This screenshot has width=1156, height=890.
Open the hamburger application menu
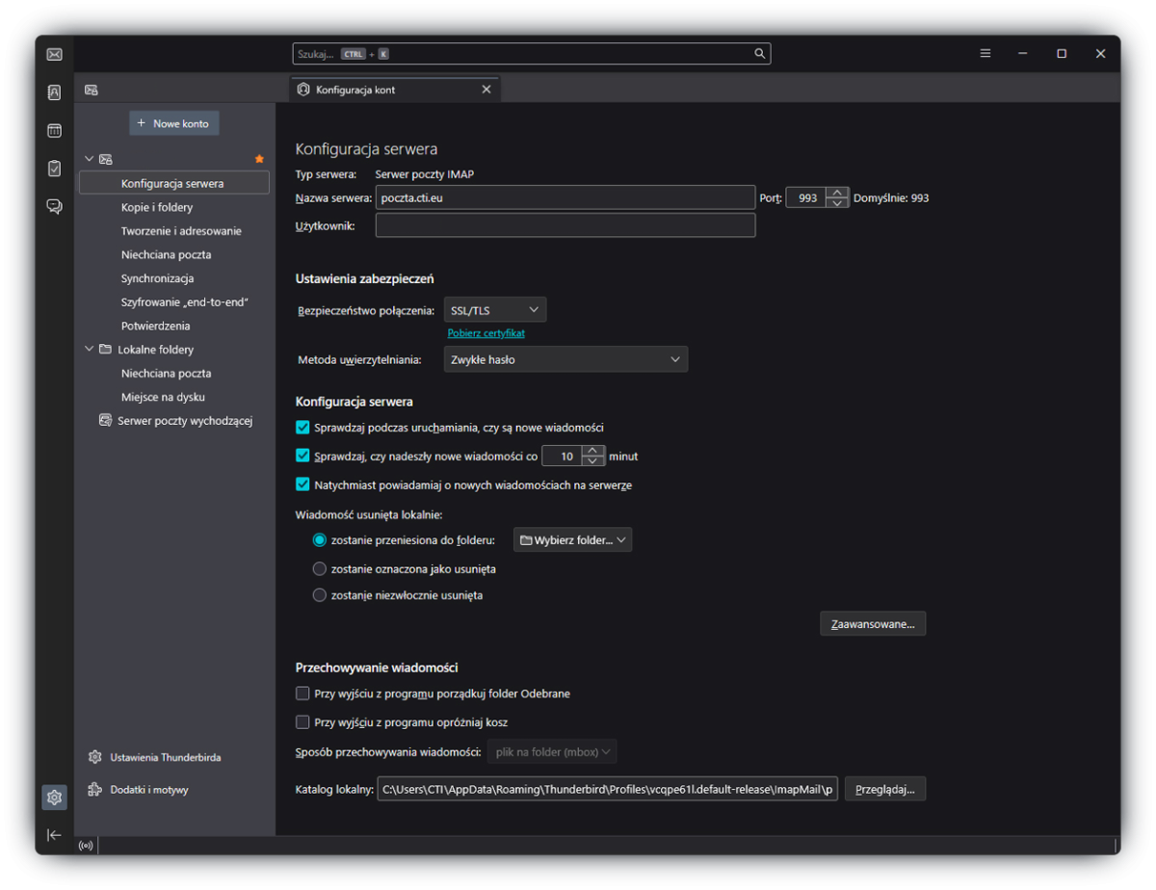click(x=985, y=54)
